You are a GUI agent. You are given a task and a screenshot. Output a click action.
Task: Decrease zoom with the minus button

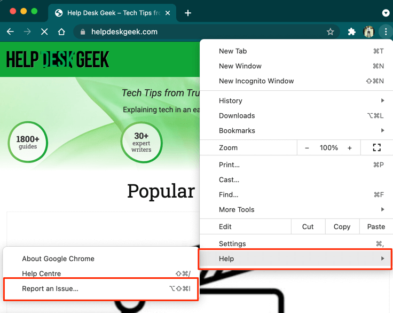coord(307,148)
